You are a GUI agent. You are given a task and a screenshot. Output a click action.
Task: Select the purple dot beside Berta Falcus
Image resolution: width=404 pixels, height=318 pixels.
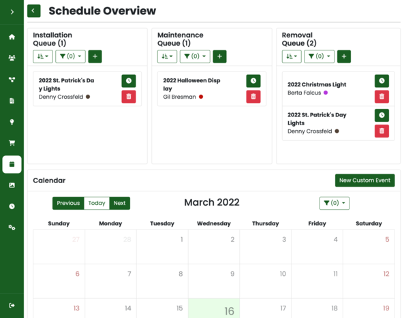pyautogui.click(x=326, y=93)
